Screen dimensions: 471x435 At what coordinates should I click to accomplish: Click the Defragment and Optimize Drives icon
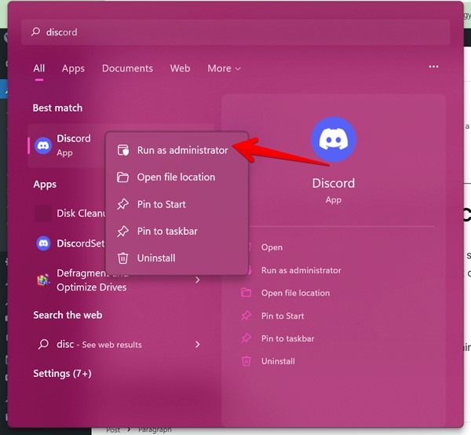tap(43, 280)
